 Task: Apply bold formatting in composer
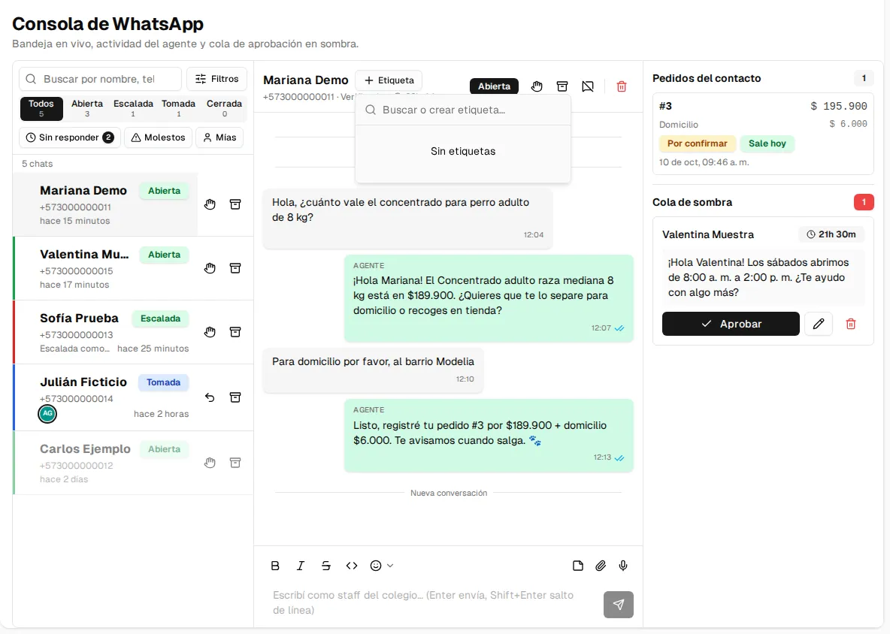click(x=275, y=566)
